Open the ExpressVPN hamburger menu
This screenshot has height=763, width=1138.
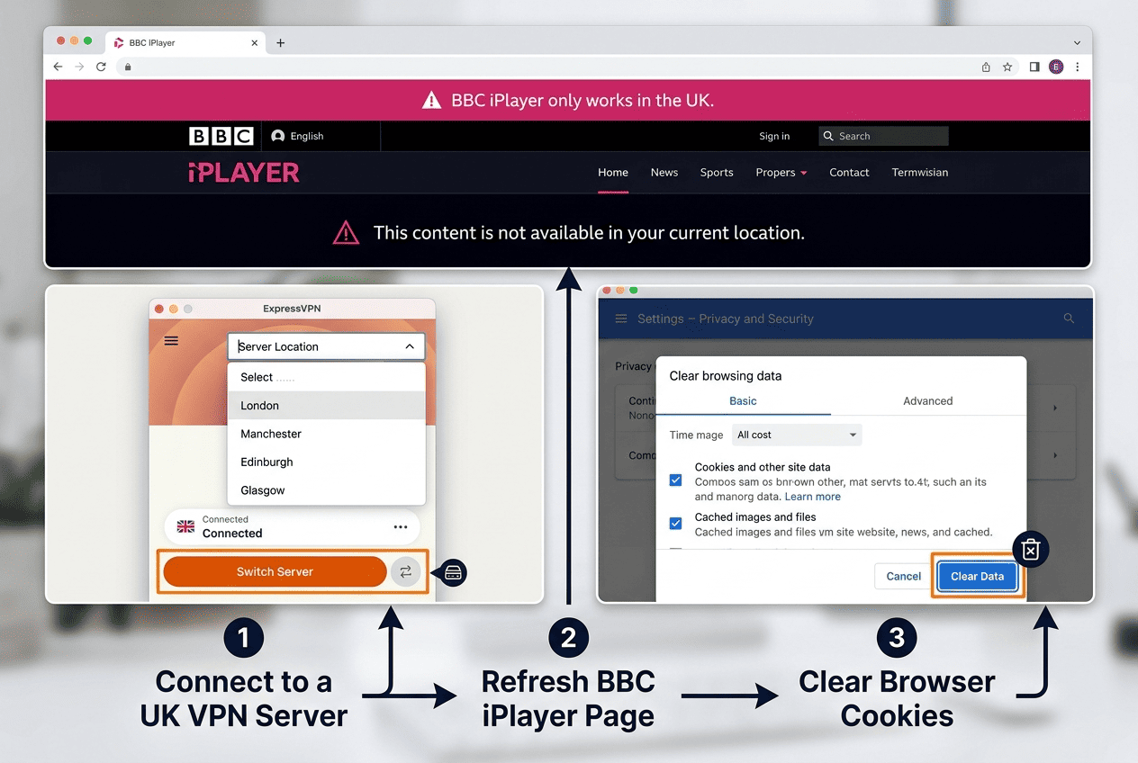[x=171, y=341]
